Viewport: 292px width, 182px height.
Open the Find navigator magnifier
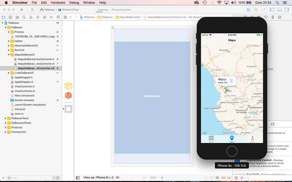pyautogui.click(x=24, y=17)
